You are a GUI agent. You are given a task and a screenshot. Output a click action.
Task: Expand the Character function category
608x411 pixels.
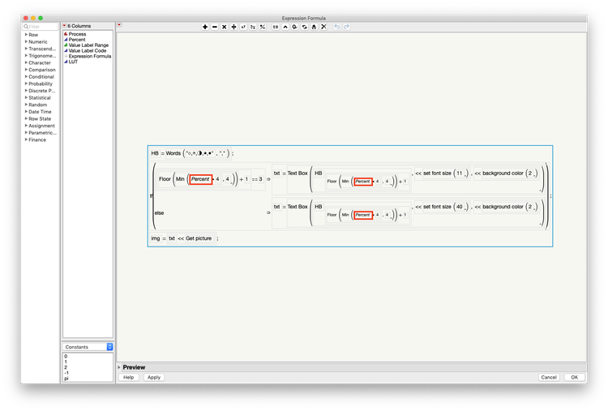point(27,62)
